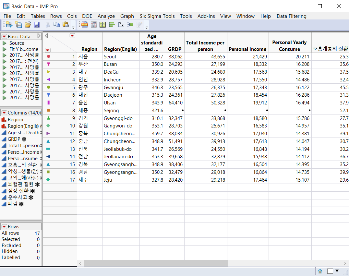Click the home window icon in status bar
Image resolution: width=349 pixels, height=276 pixels.
click(320, 271)
